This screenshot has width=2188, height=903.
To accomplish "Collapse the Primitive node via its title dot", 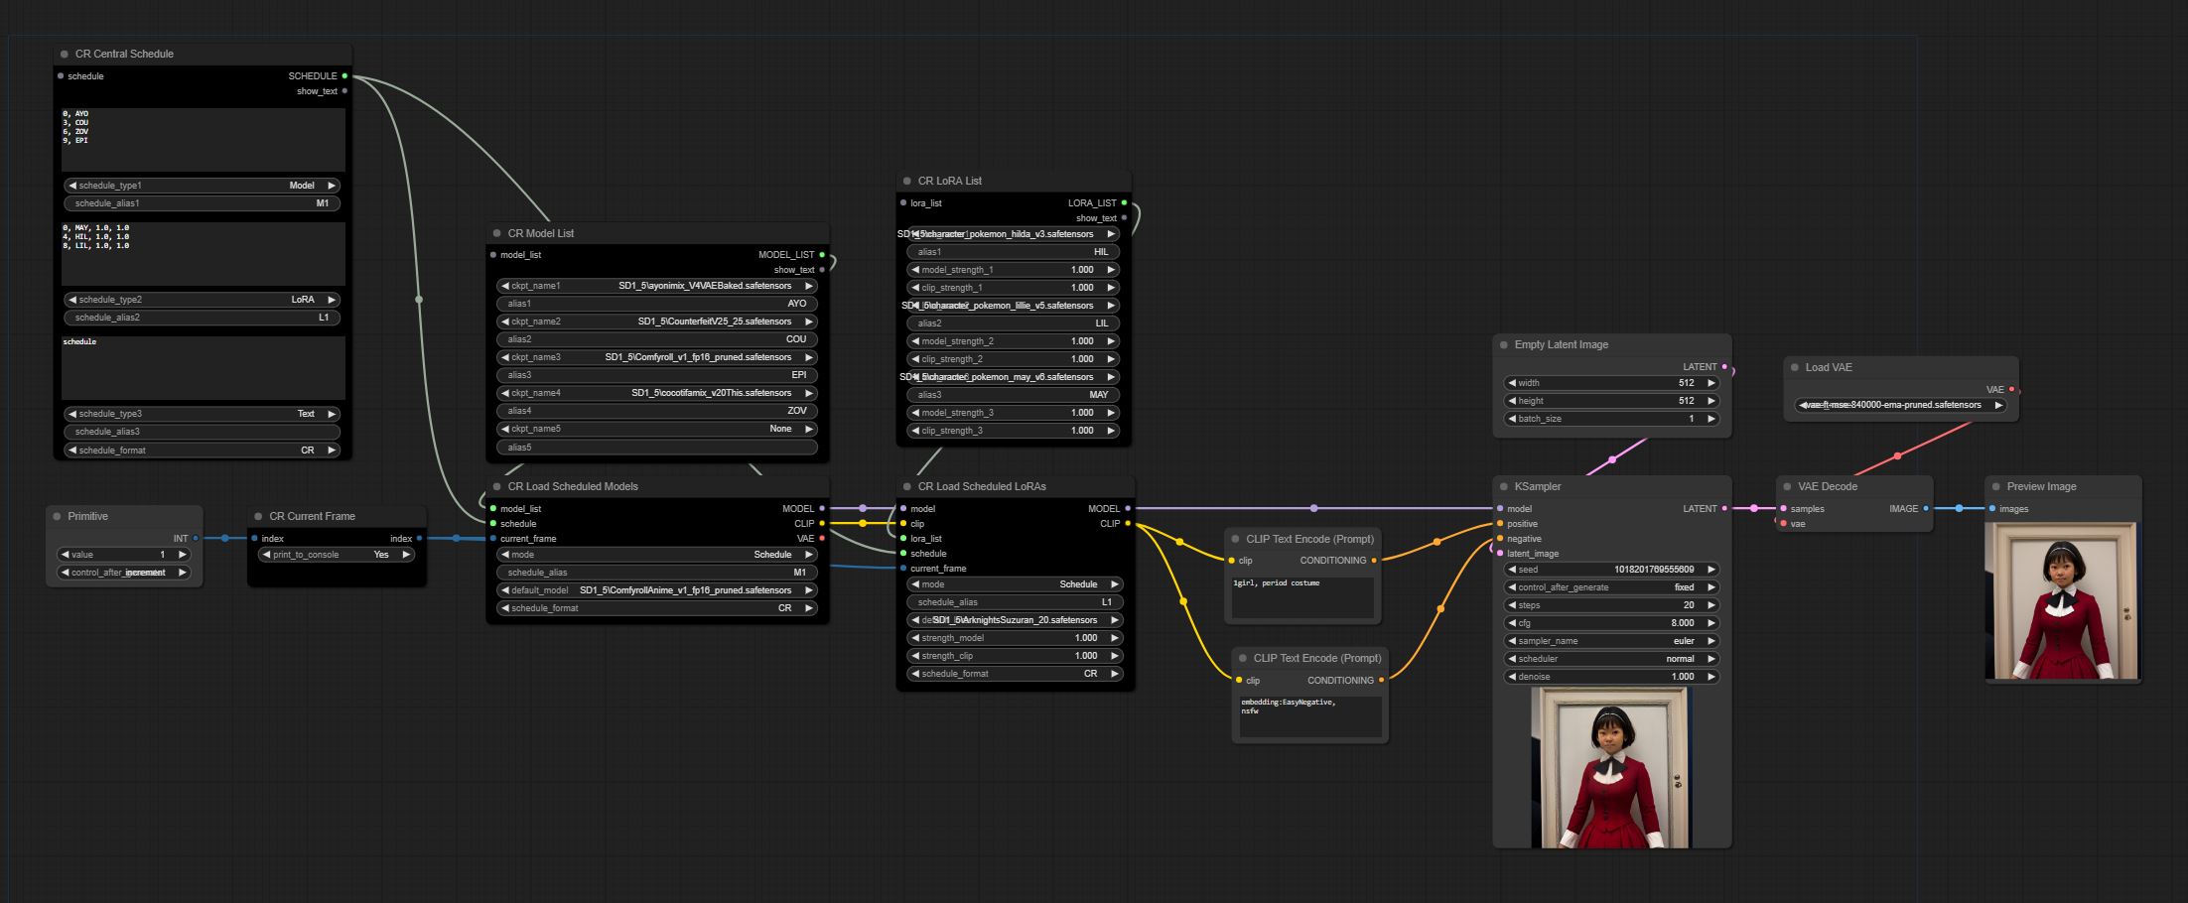I will click(x=57, y=517).
